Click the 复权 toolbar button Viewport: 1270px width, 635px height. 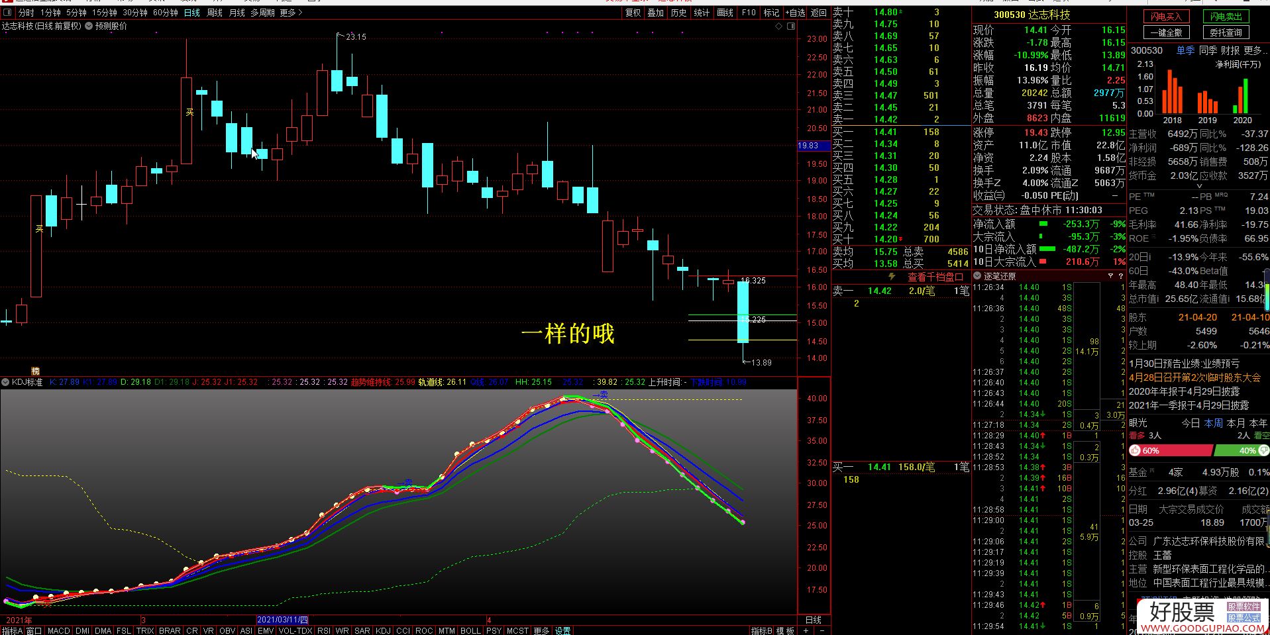[x=633, y=13]
